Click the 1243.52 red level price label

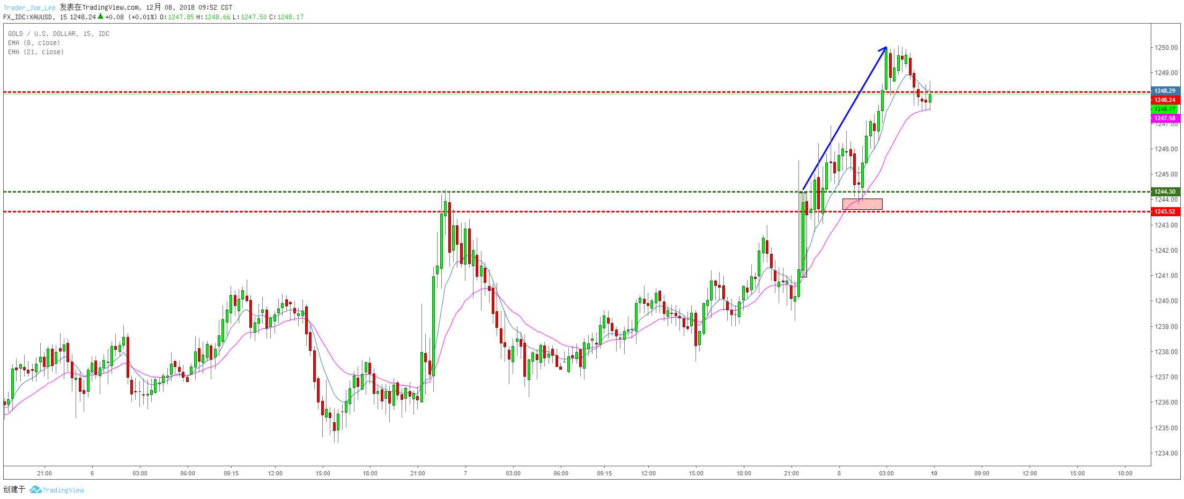point(1165,211)
